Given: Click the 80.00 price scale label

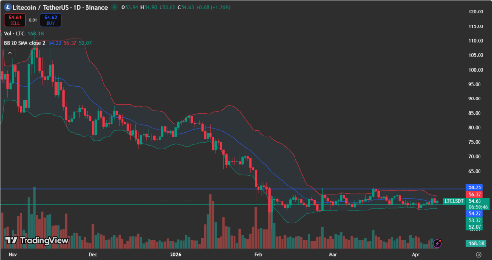Looking at the screenshot, I should pos(474,127).
